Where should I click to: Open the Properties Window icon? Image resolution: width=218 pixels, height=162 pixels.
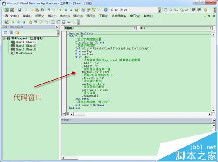pyautogui.click(x=89, y=10)
